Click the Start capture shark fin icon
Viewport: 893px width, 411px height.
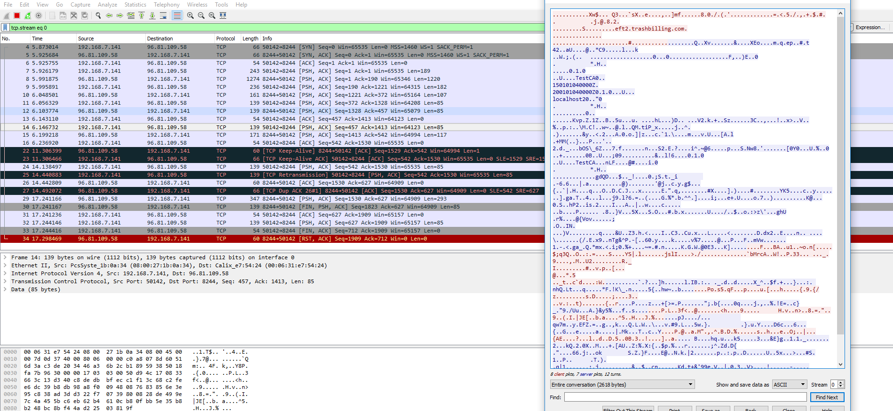6,16
